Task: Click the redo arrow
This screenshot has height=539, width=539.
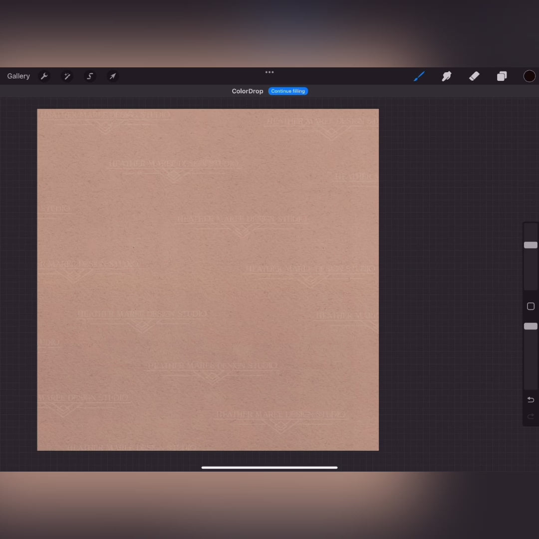Action: [x=531, y=416]
